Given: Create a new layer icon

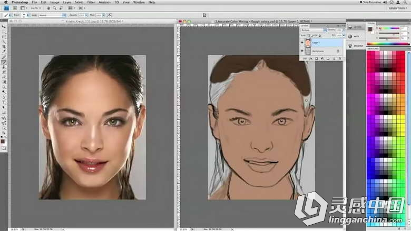Looking at the screenshot, I should tap(334, 58).
